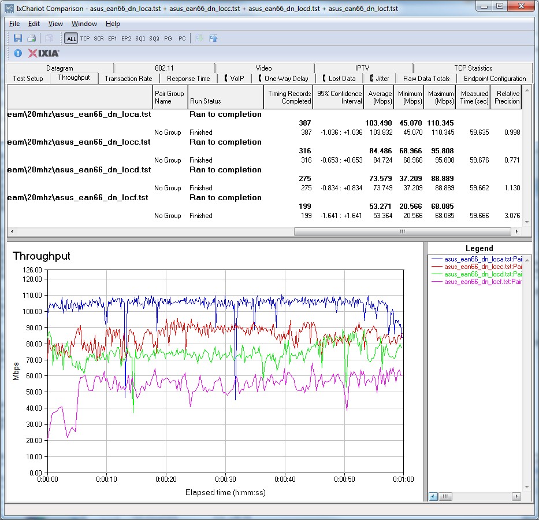Open the Edit menu
The width and height of the screenshot is (539, 520).
click(34, 24)
